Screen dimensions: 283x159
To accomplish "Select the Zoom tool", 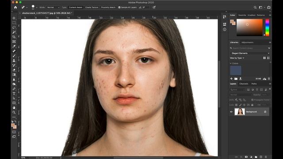I will tap(14, 112).
